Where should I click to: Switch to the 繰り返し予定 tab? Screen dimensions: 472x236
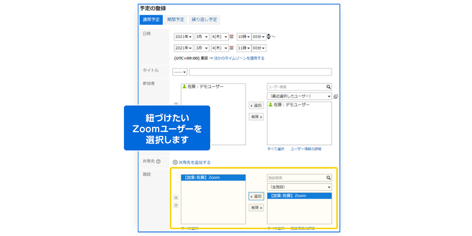tap(204, 20)
